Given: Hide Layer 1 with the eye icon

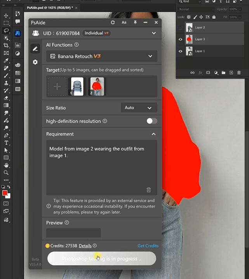Looking at the screenshot, I should 180,51.
